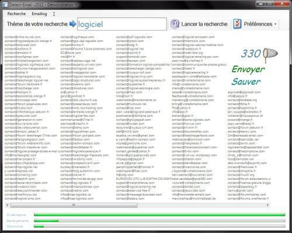Click the Envoyer link
Image resolution: width=292 pixels, height=233 pixels.
click(x=248, y=69)
